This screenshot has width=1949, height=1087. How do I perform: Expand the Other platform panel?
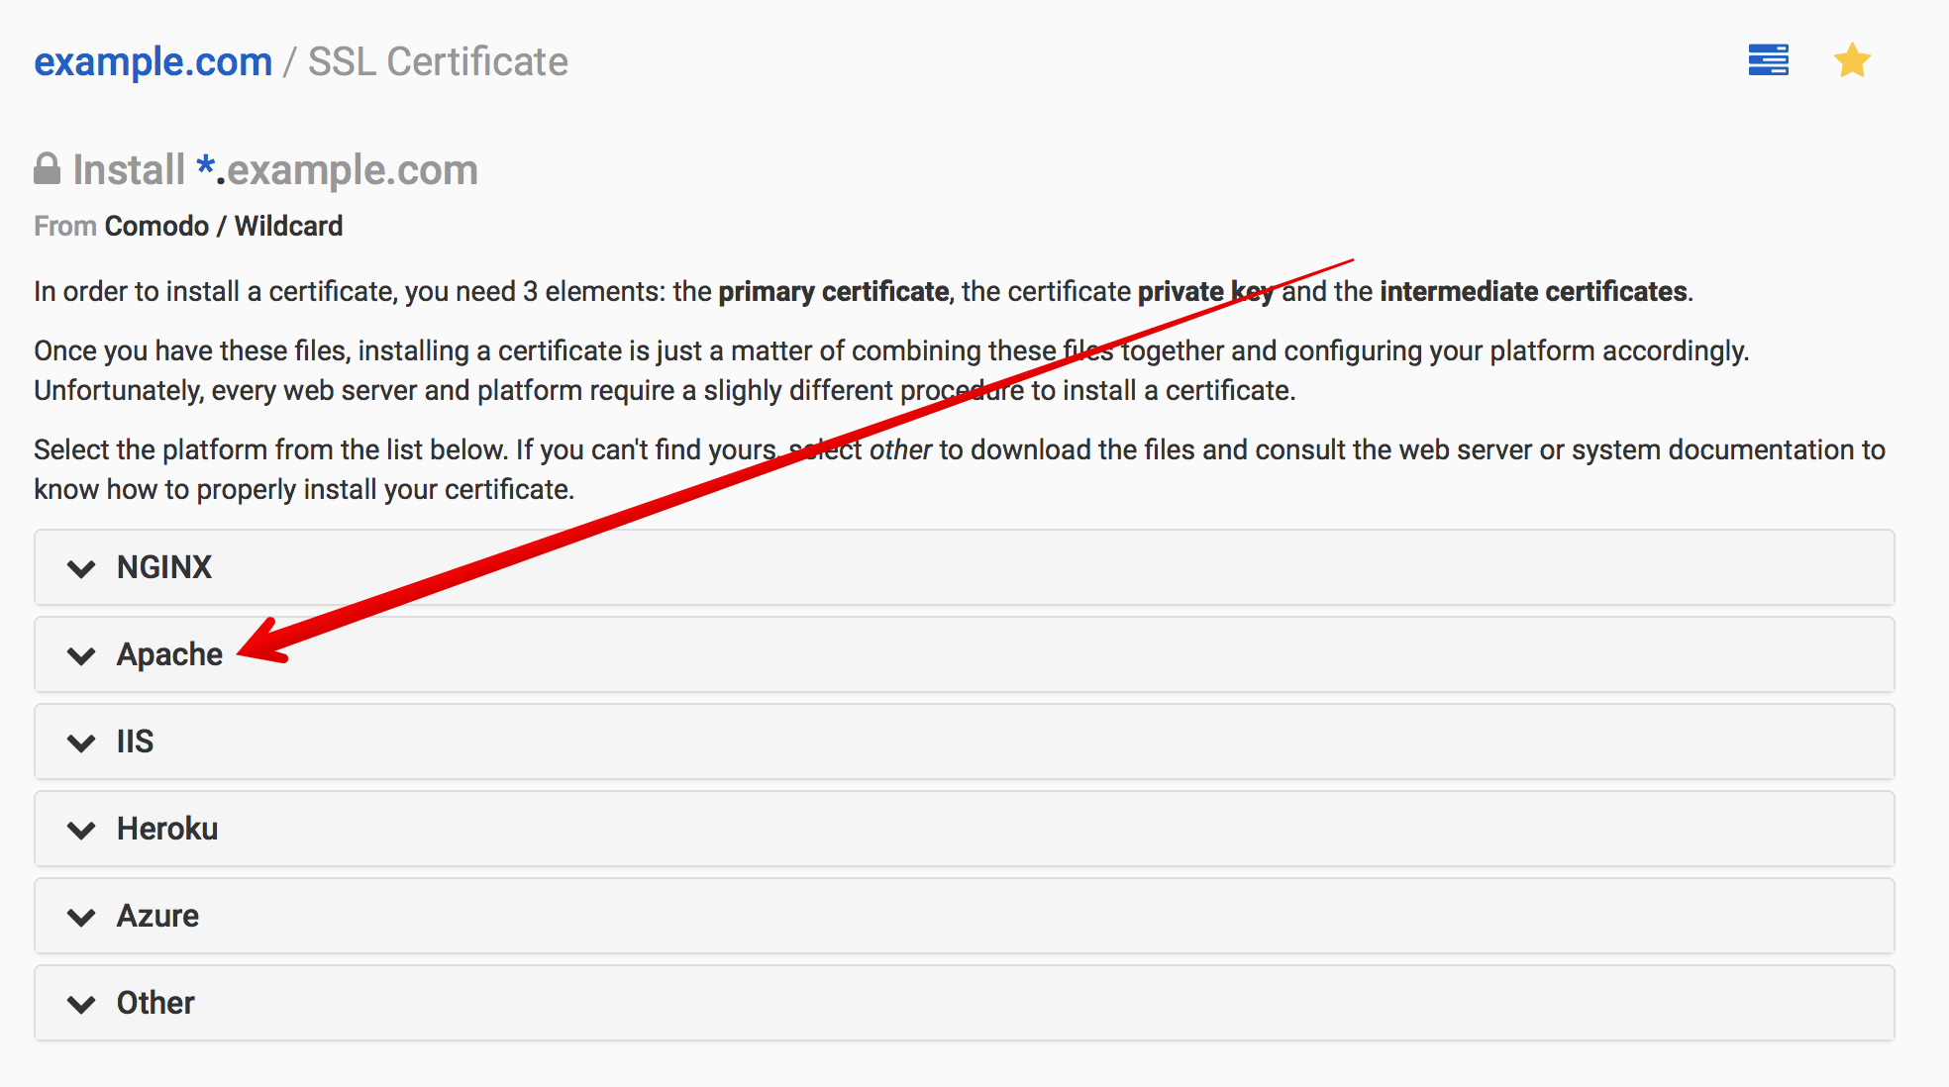964,1003
